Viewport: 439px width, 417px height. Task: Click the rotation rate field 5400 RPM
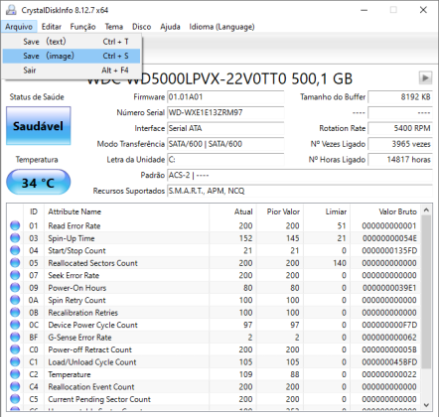pos(400,128)
